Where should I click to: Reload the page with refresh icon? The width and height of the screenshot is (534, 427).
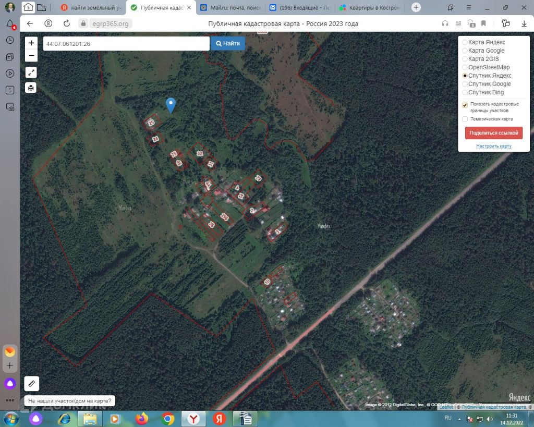[x=67, y=23]
